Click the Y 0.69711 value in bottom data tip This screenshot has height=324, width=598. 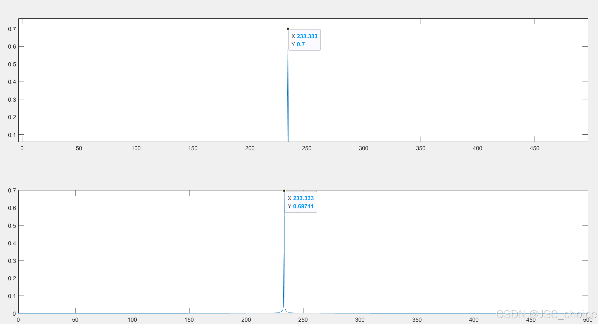(303, 206)
